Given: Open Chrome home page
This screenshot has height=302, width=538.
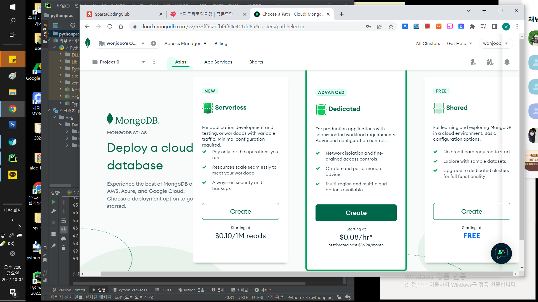Looking at the screenshot, I should (121, 27).
